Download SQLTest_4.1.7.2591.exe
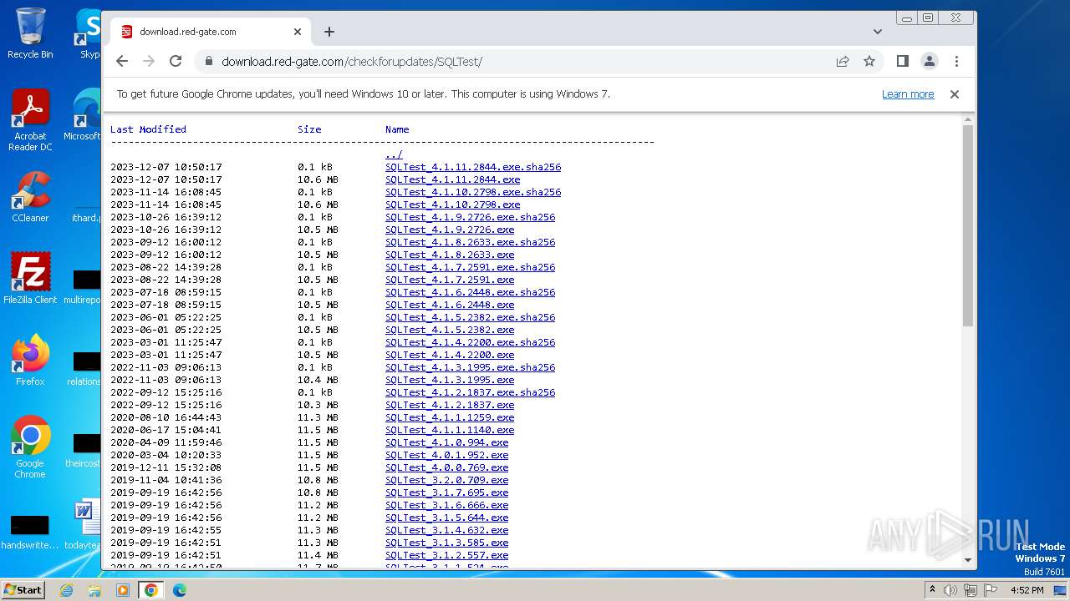This screenshot has height=601, width=1070. [x=450, y=280]
